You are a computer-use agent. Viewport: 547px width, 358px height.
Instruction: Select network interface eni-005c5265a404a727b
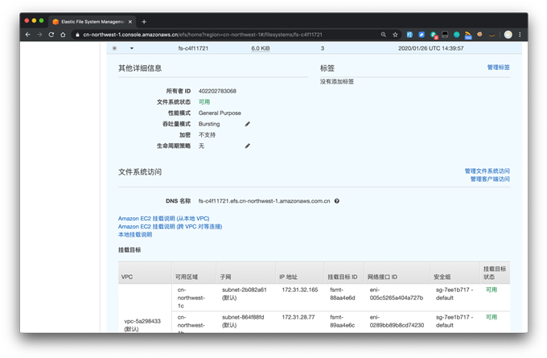coord(397,294)
